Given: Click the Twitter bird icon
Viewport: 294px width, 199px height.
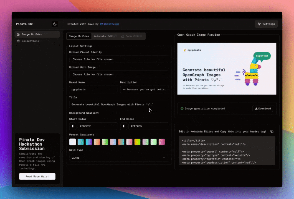Looking at the screenshot, I should pyautogui.click(x=102, y=24).
